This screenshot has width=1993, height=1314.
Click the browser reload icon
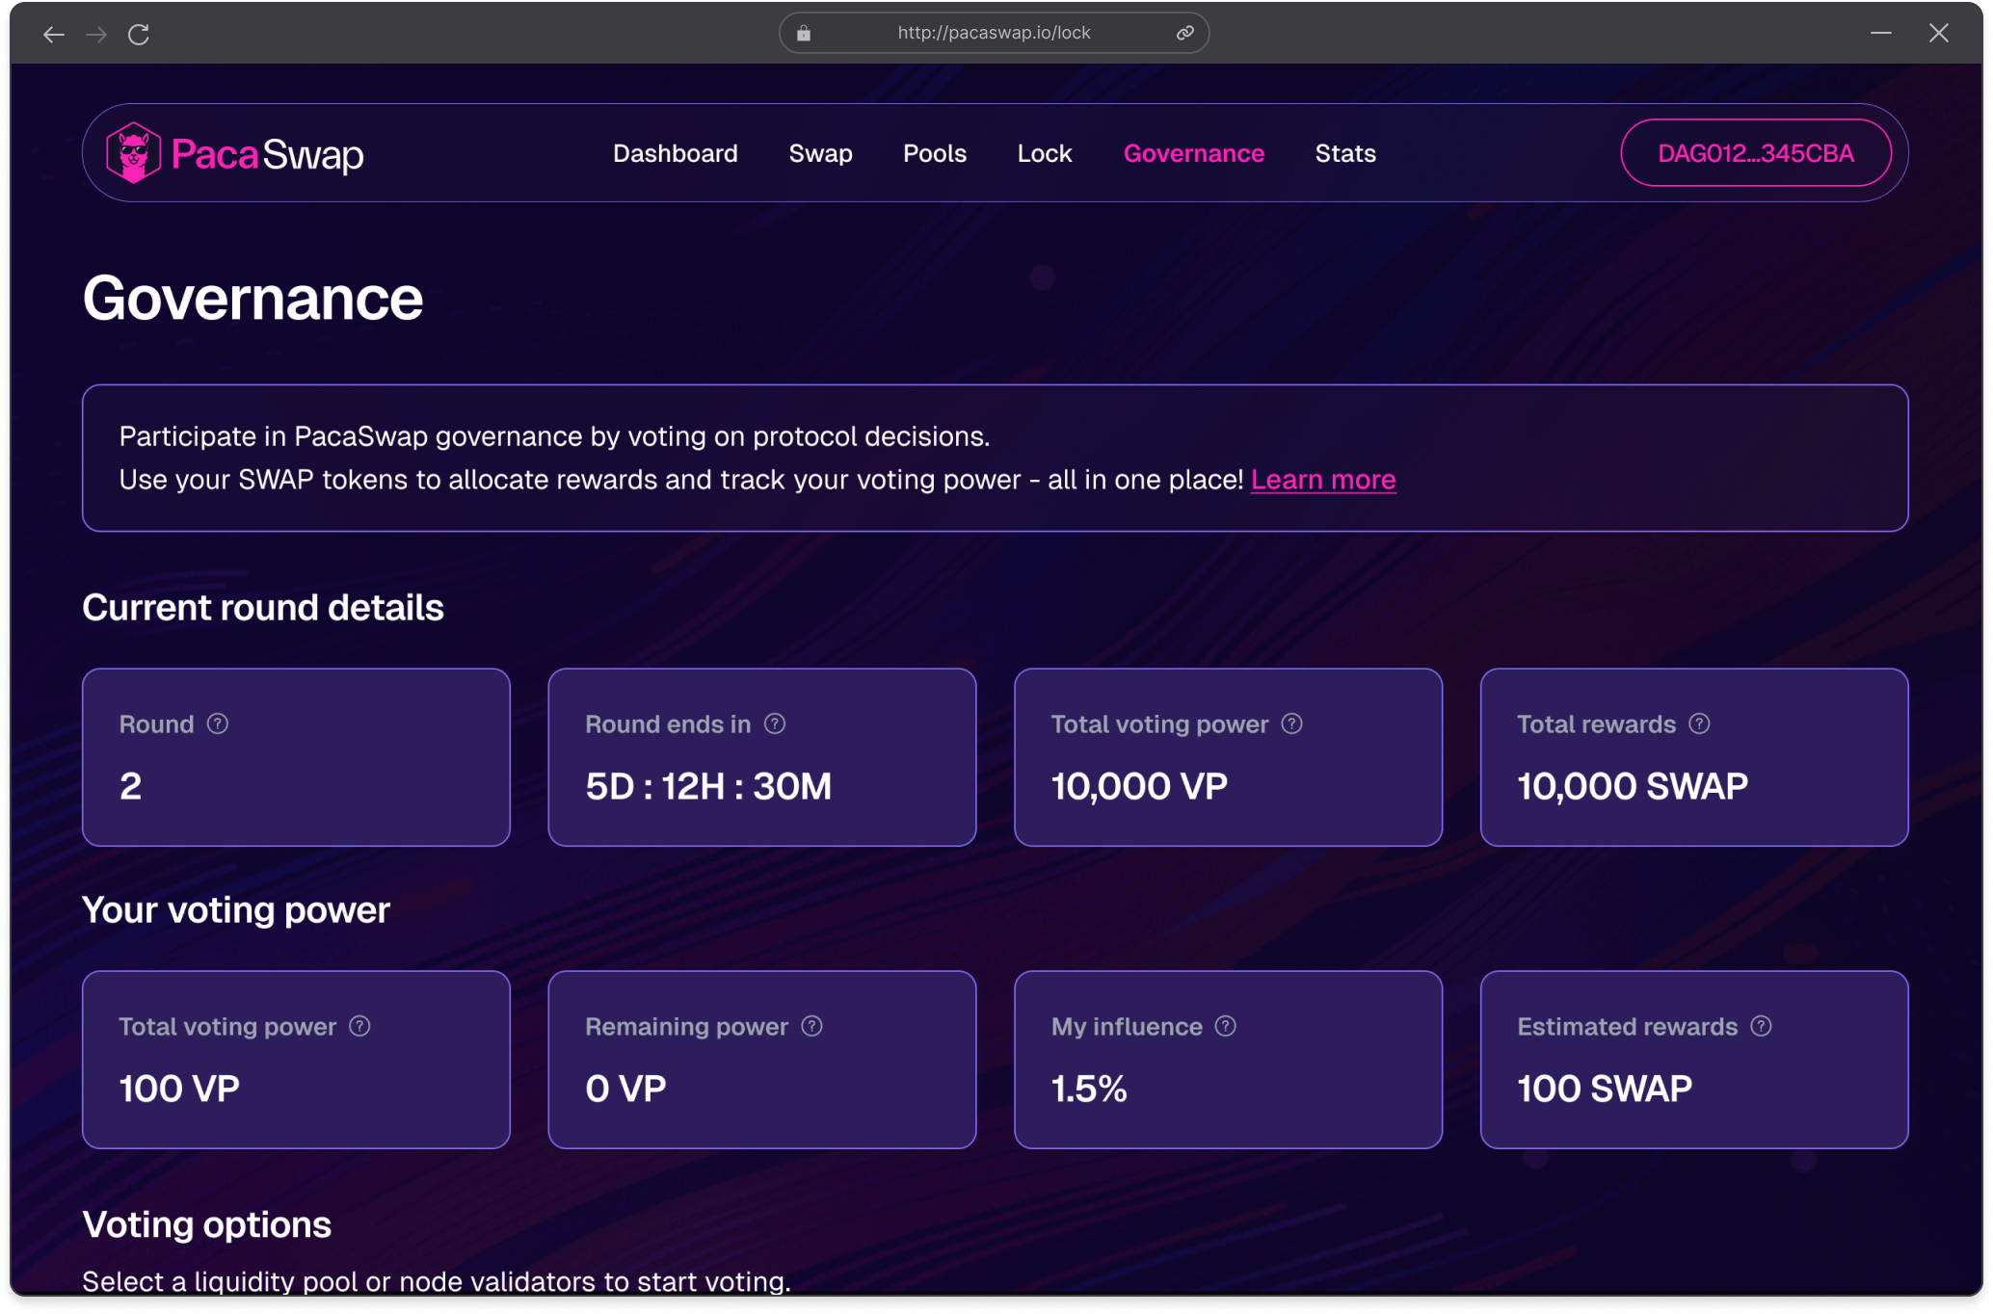coord(139,35)
